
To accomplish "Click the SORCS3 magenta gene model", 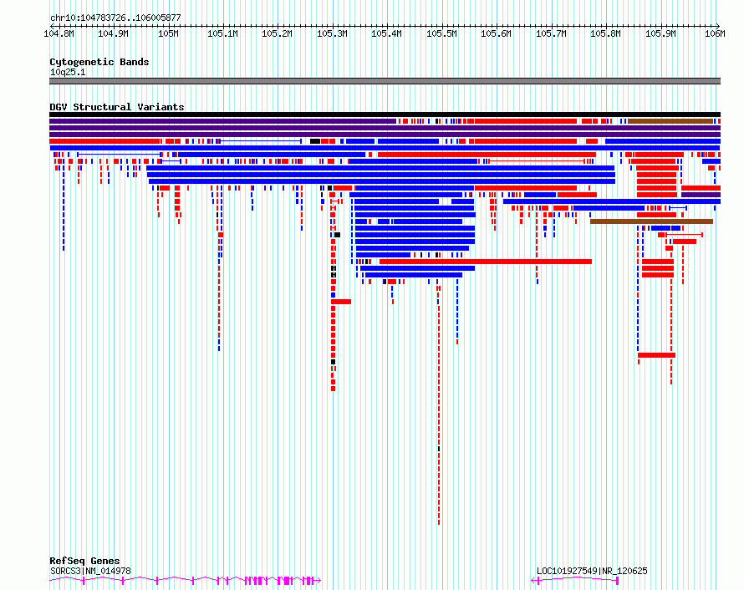I will pos(185,581).
